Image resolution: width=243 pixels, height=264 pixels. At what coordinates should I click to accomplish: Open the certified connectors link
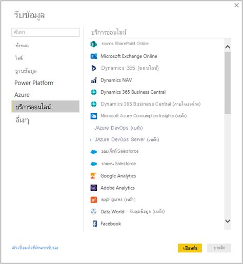tap(35, 248)
